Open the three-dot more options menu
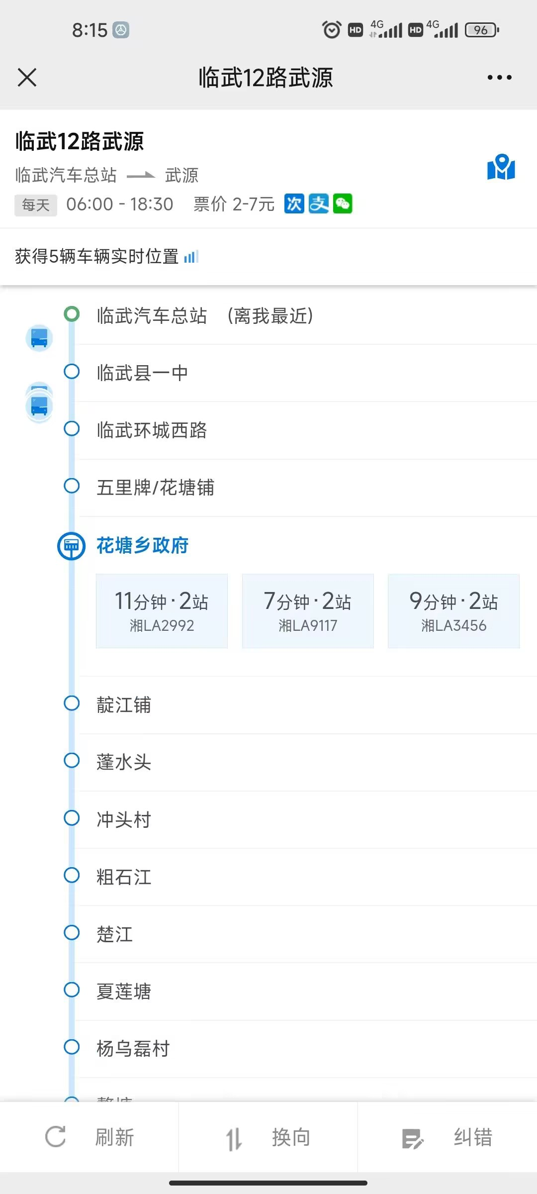The width and height of the screenshot is (537, 1194). [499, 78]
